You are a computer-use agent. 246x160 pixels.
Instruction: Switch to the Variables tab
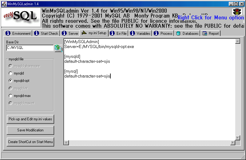140,33
